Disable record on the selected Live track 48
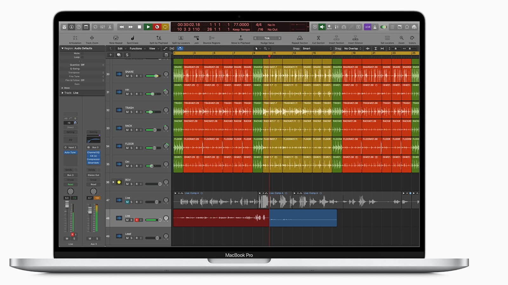The width and height of the screenshot is (508, 285). (137, 220)
